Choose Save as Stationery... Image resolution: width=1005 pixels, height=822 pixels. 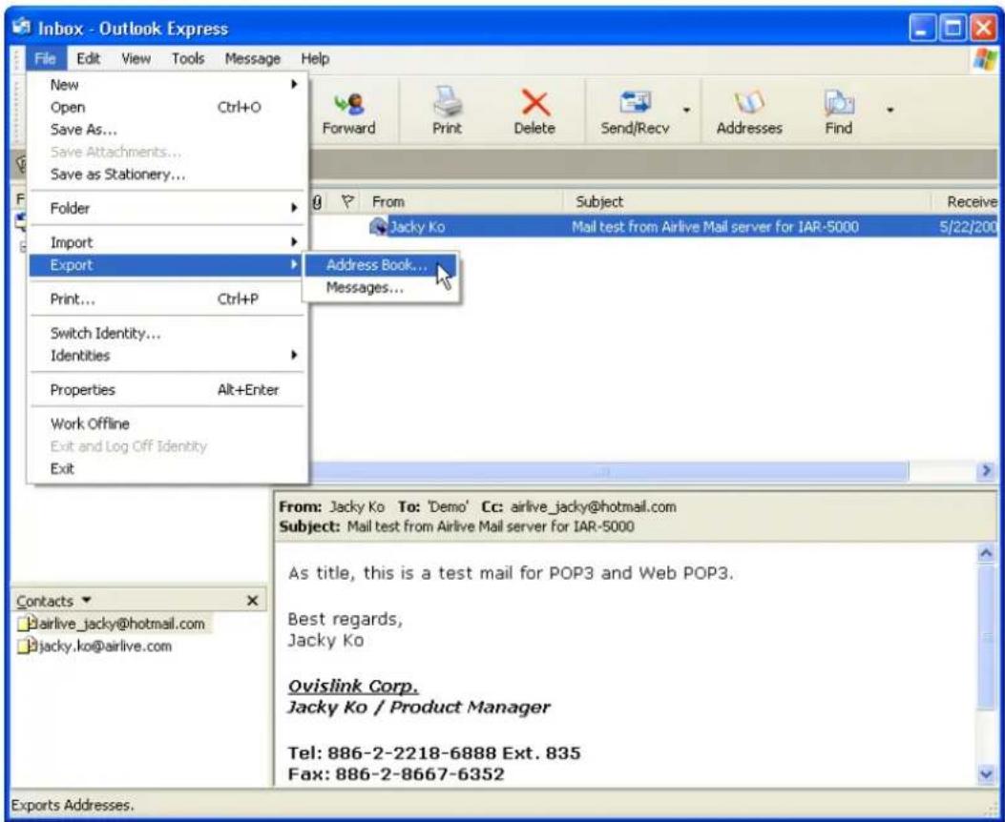166,175
